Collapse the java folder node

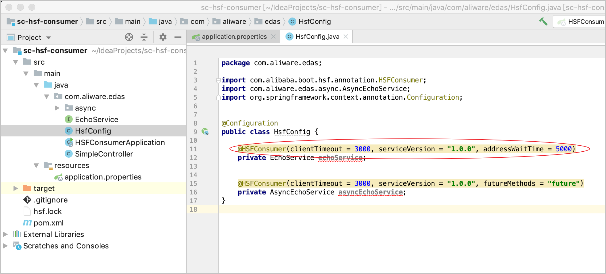(x=36, y=85)
